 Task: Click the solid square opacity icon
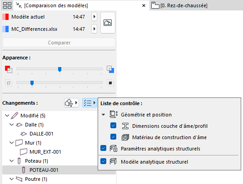110,83
